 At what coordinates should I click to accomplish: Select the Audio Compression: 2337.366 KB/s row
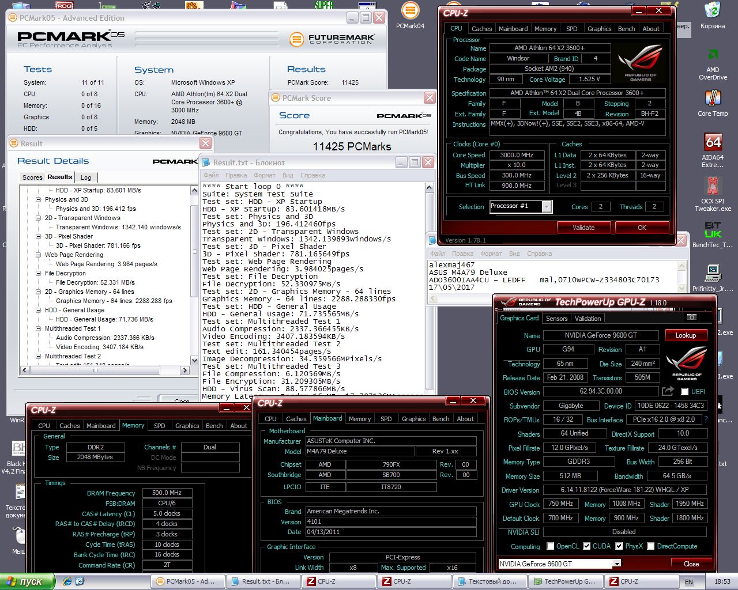[x=105, y=338]
